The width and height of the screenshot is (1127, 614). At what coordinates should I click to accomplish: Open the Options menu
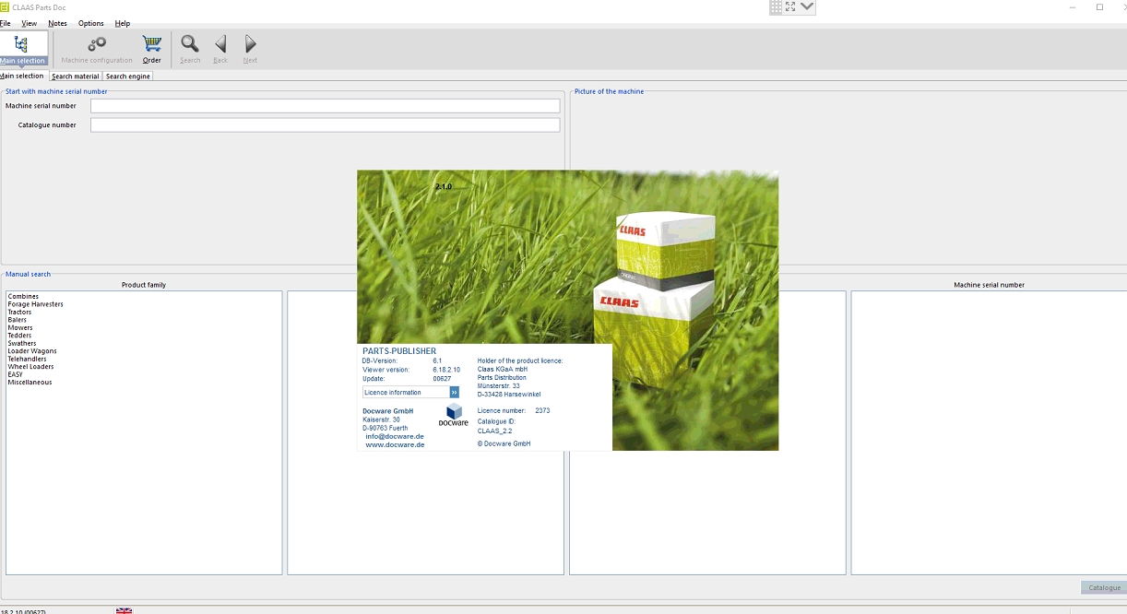90,23
